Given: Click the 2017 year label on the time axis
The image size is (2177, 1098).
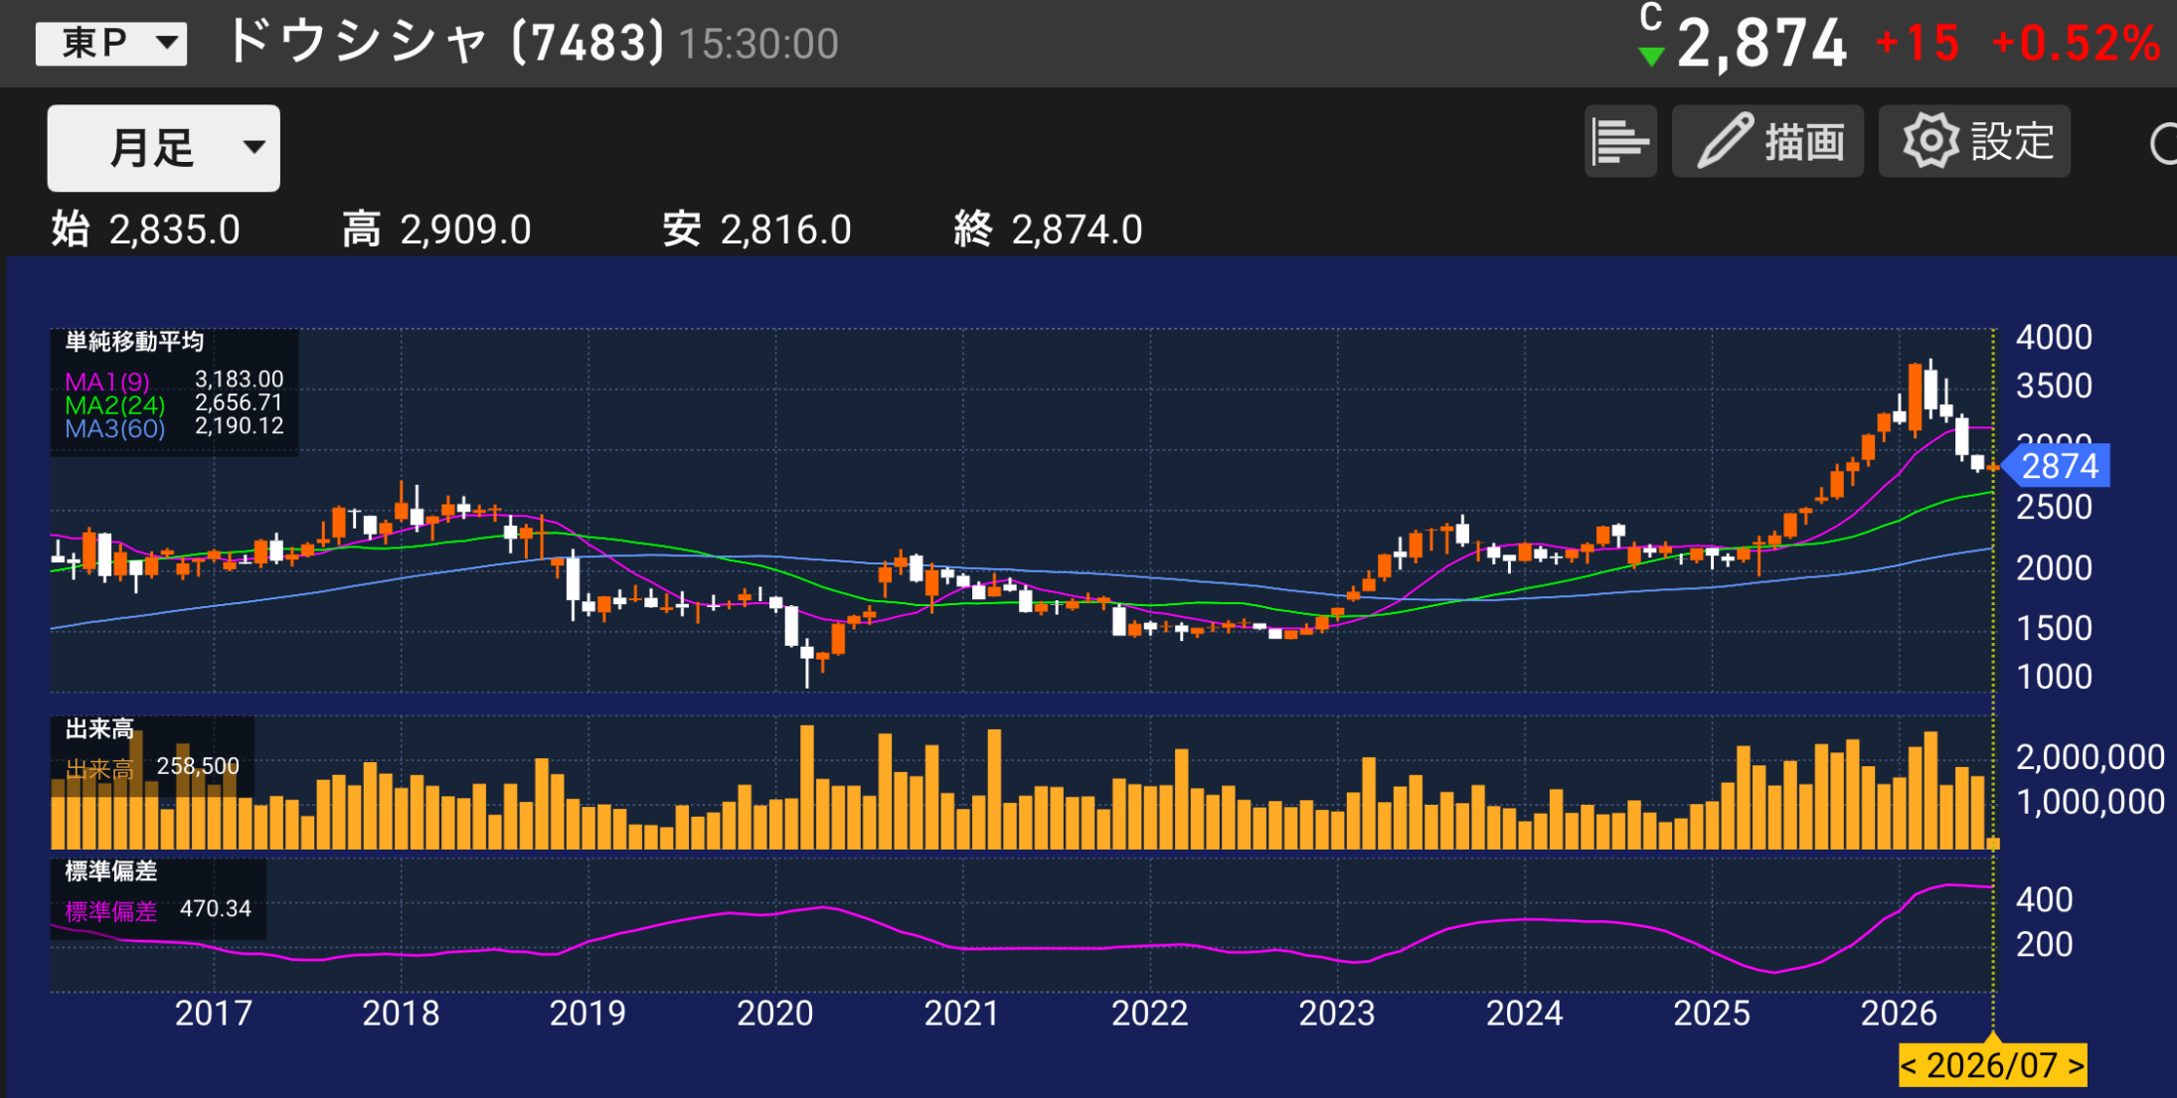Looking at the screenshot, I should (x=214, y=1014).
